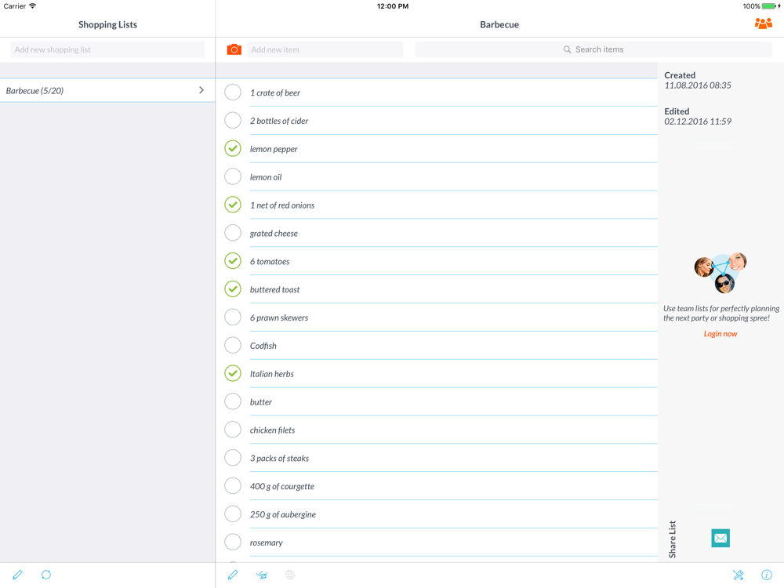This screenshot has width=784, height=588.
Task: Select the text '400 g of courgette'
Action: [282, 487]
